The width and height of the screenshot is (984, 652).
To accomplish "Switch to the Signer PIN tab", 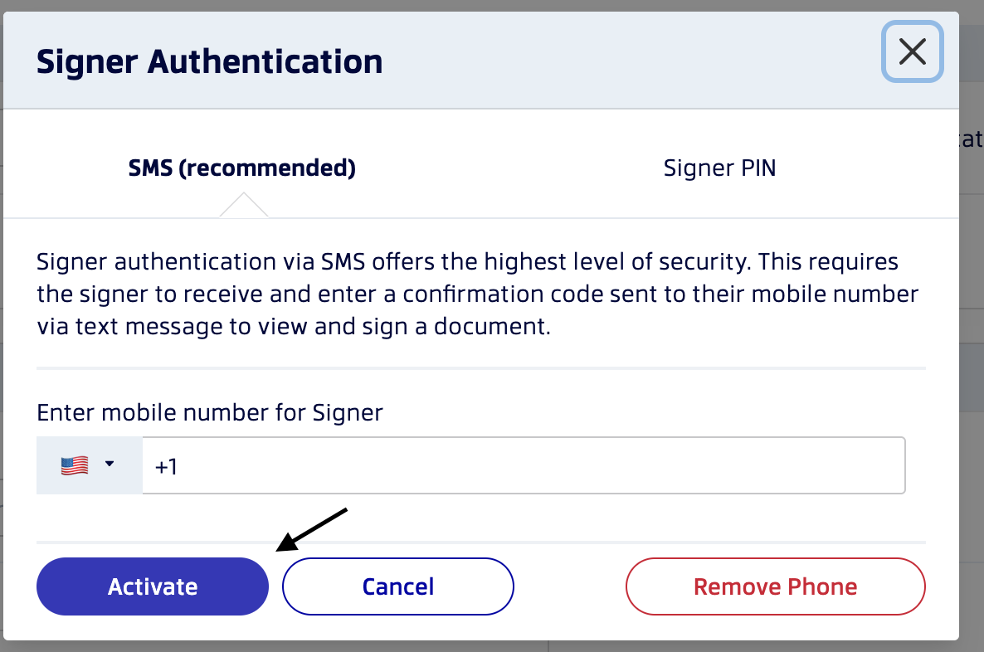I will click(x=719, y=168).
